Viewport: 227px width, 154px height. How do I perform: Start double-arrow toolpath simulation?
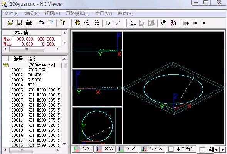tap(195, 23)
